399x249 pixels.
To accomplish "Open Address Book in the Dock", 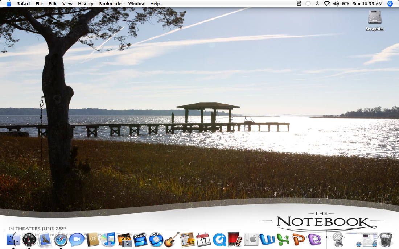I will [92, 240].
